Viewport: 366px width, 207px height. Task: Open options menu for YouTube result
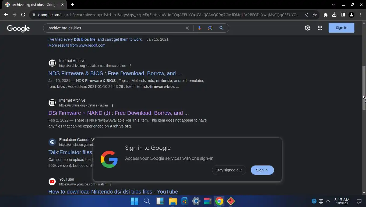111,184
